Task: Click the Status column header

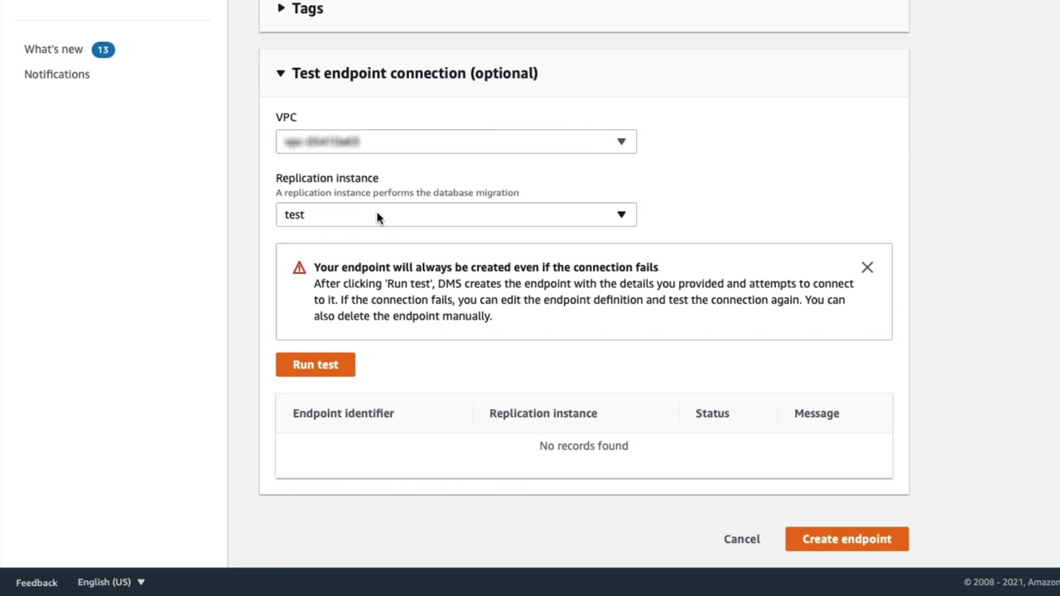Action: point(712,413)
